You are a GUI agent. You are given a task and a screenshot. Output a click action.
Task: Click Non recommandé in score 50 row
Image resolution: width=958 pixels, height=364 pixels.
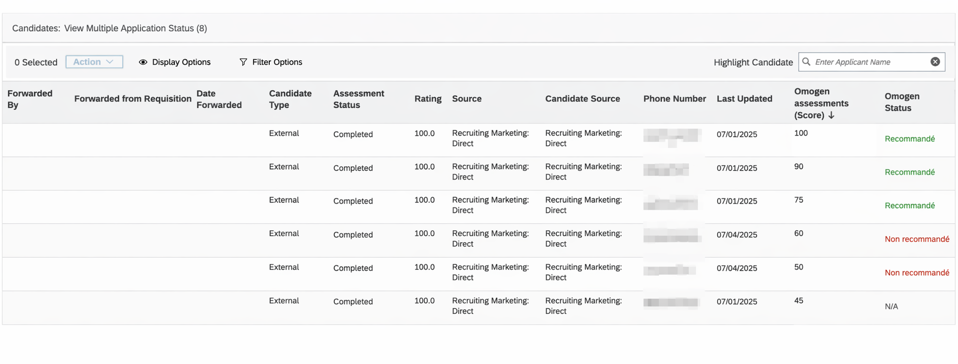pos(917,273)
